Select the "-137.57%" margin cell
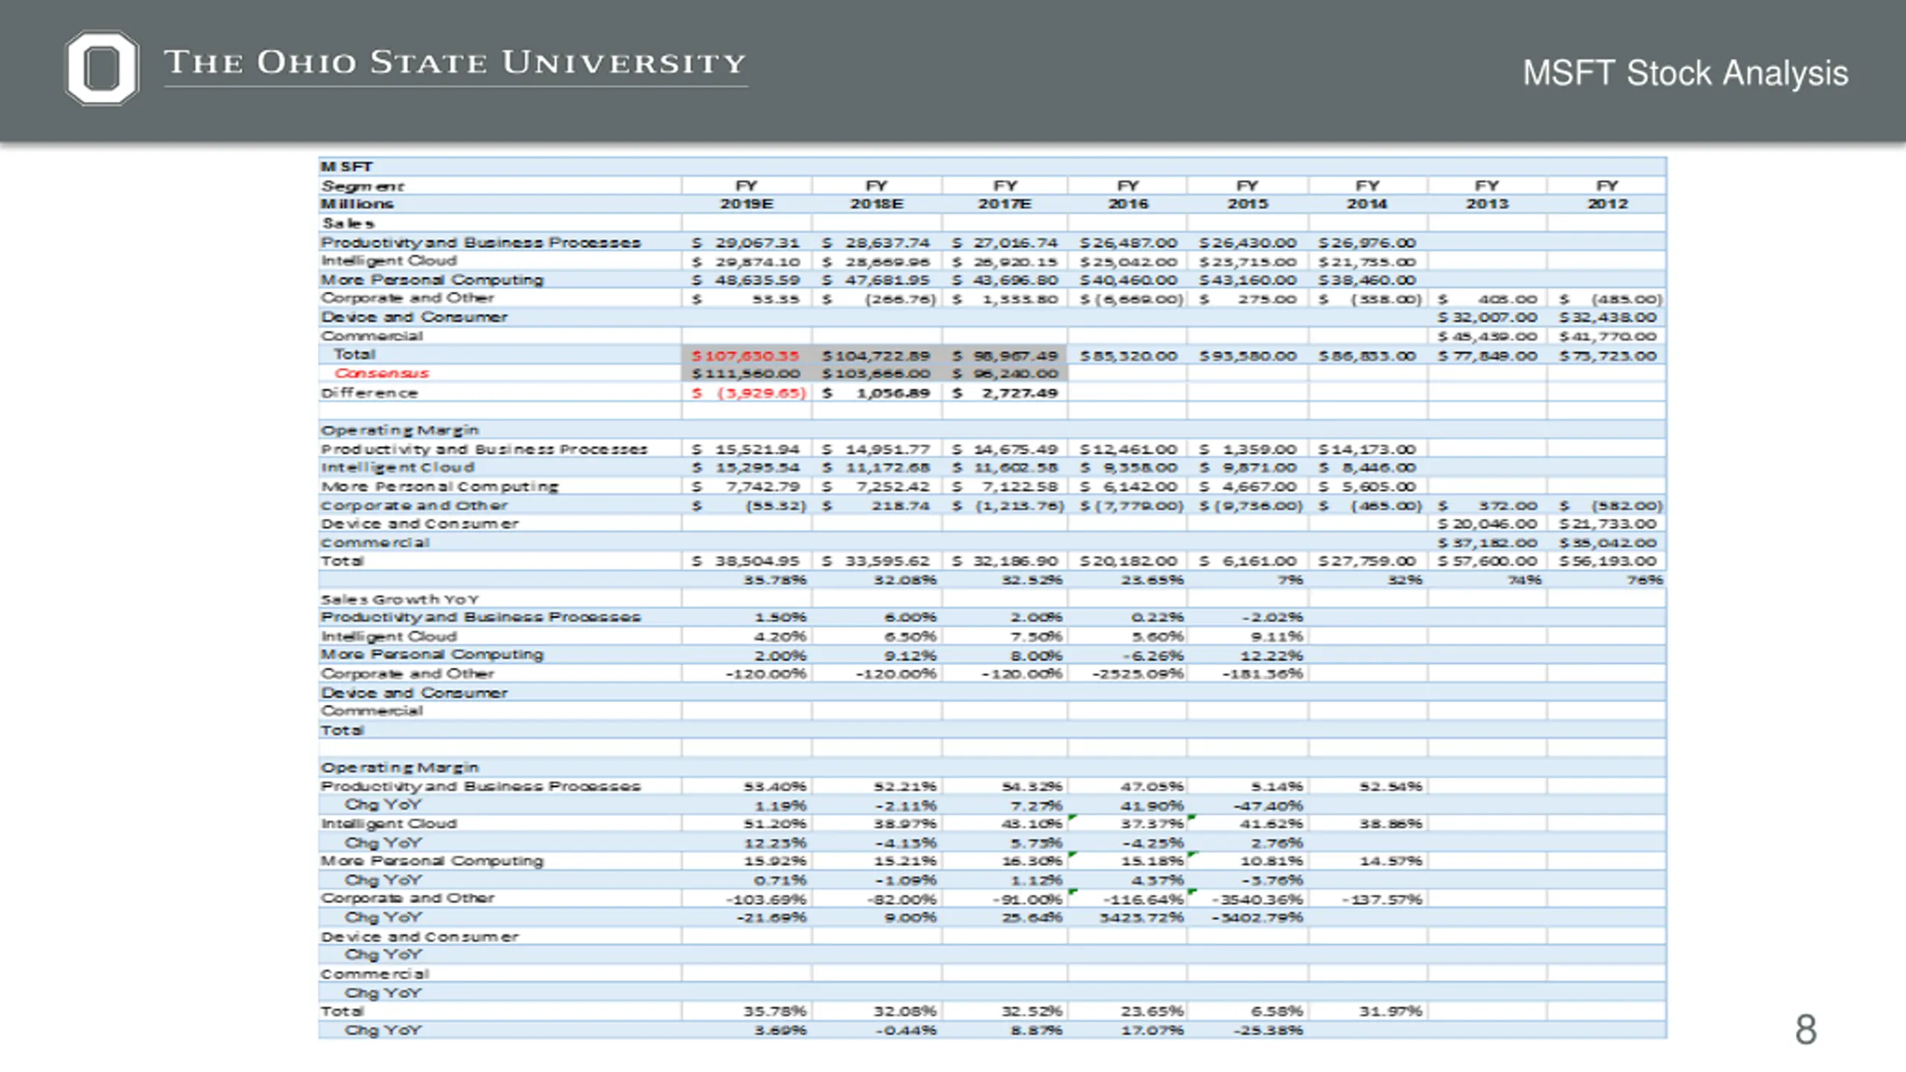The width and height of the screenshot is (1906, 1072). (1382, 899)
